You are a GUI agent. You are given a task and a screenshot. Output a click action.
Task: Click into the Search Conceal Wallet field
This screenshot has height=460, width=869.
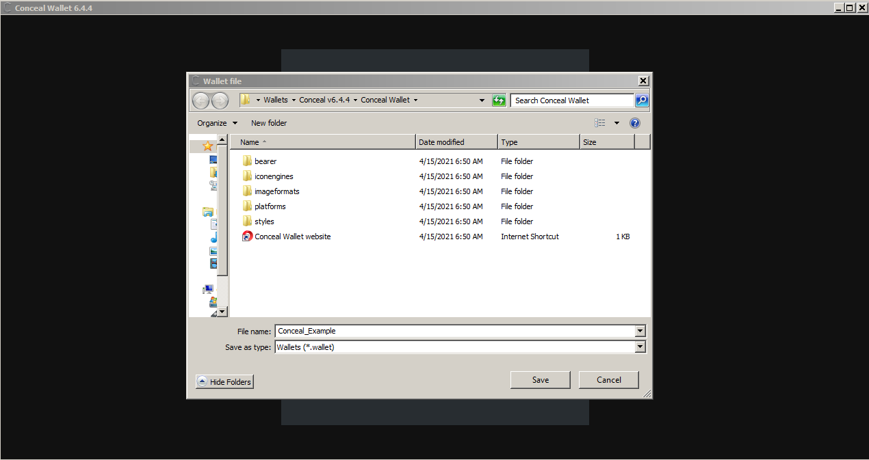571,100
